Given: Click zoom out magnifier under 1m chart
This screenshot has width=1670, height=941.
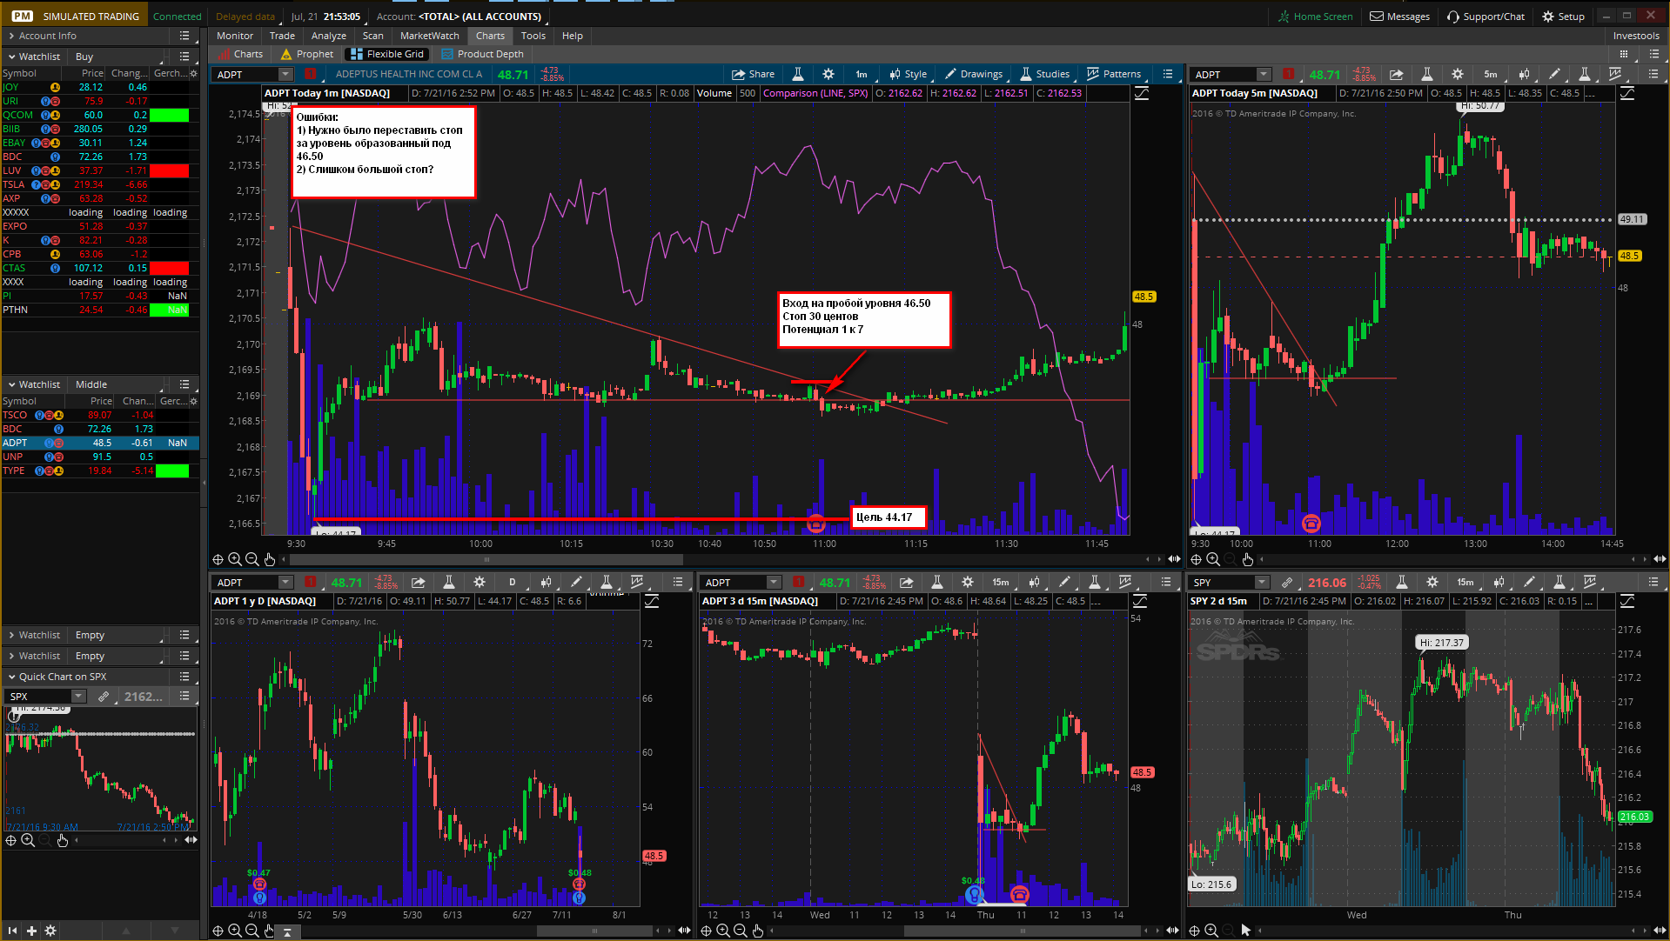Looking at the screenshot, I should 252,559.
